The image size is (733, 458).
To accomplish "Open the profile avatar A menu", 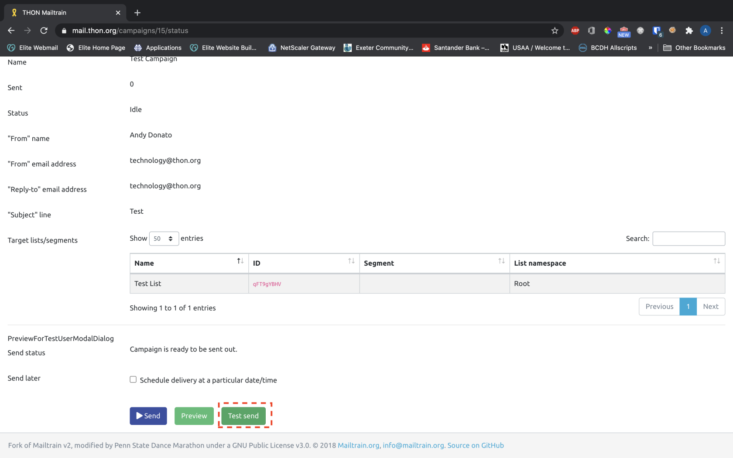I will [x=705, y=31].
